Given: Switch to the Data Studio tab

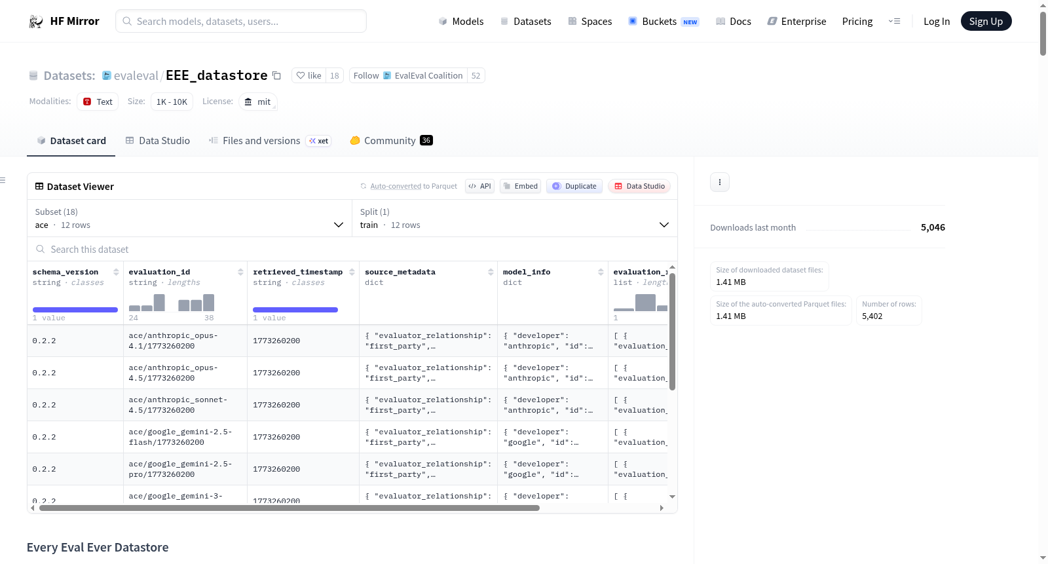Looking at the screenshot, I should coord(157,140).
